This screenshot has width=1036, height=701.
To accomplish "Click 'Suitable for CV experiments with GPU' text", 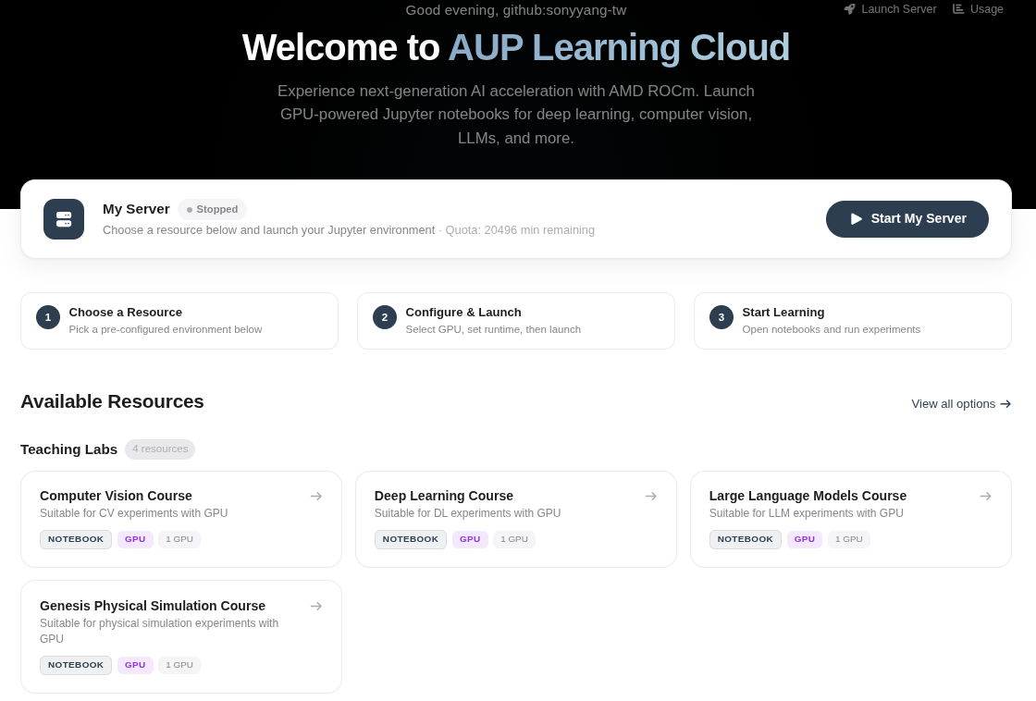I will click(133, 513).
